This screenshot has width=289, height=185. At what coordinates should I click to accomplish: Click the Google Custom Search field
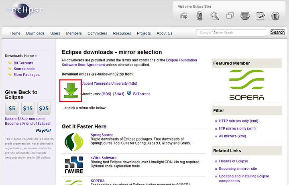[x=231, y=33]
